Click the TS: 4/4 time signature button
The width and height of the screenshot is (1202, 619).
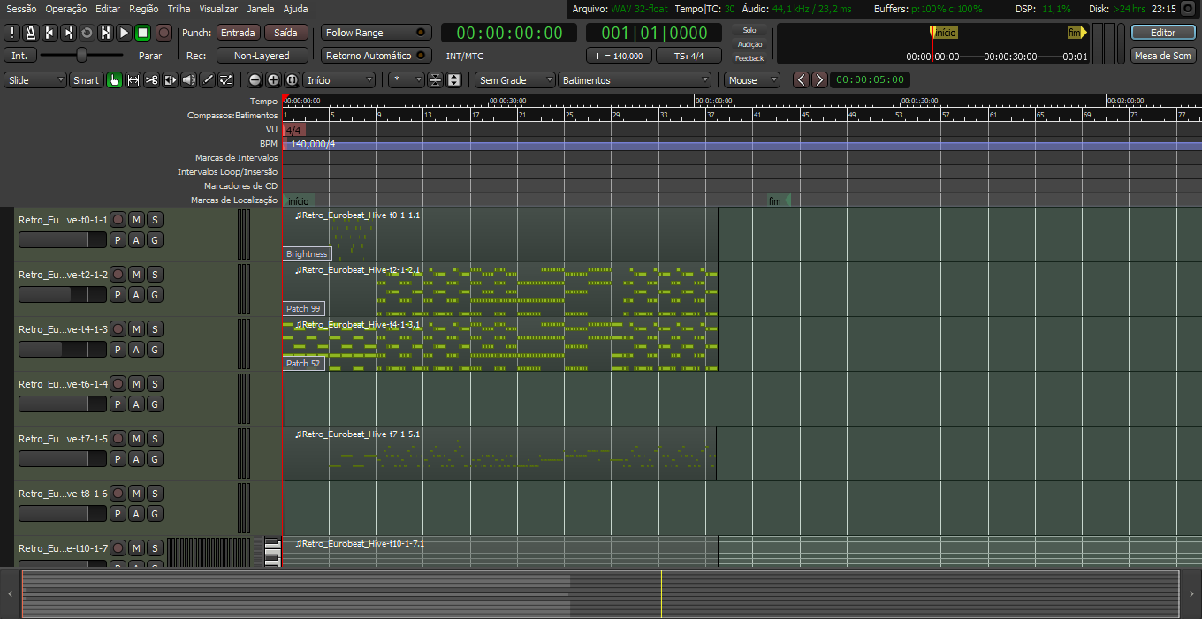[x=689, y=55]
